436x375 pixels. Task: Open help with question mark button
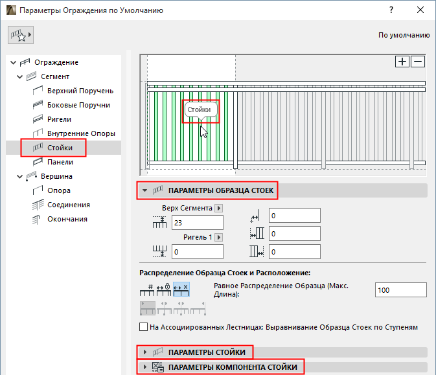(x=391, y=10)
